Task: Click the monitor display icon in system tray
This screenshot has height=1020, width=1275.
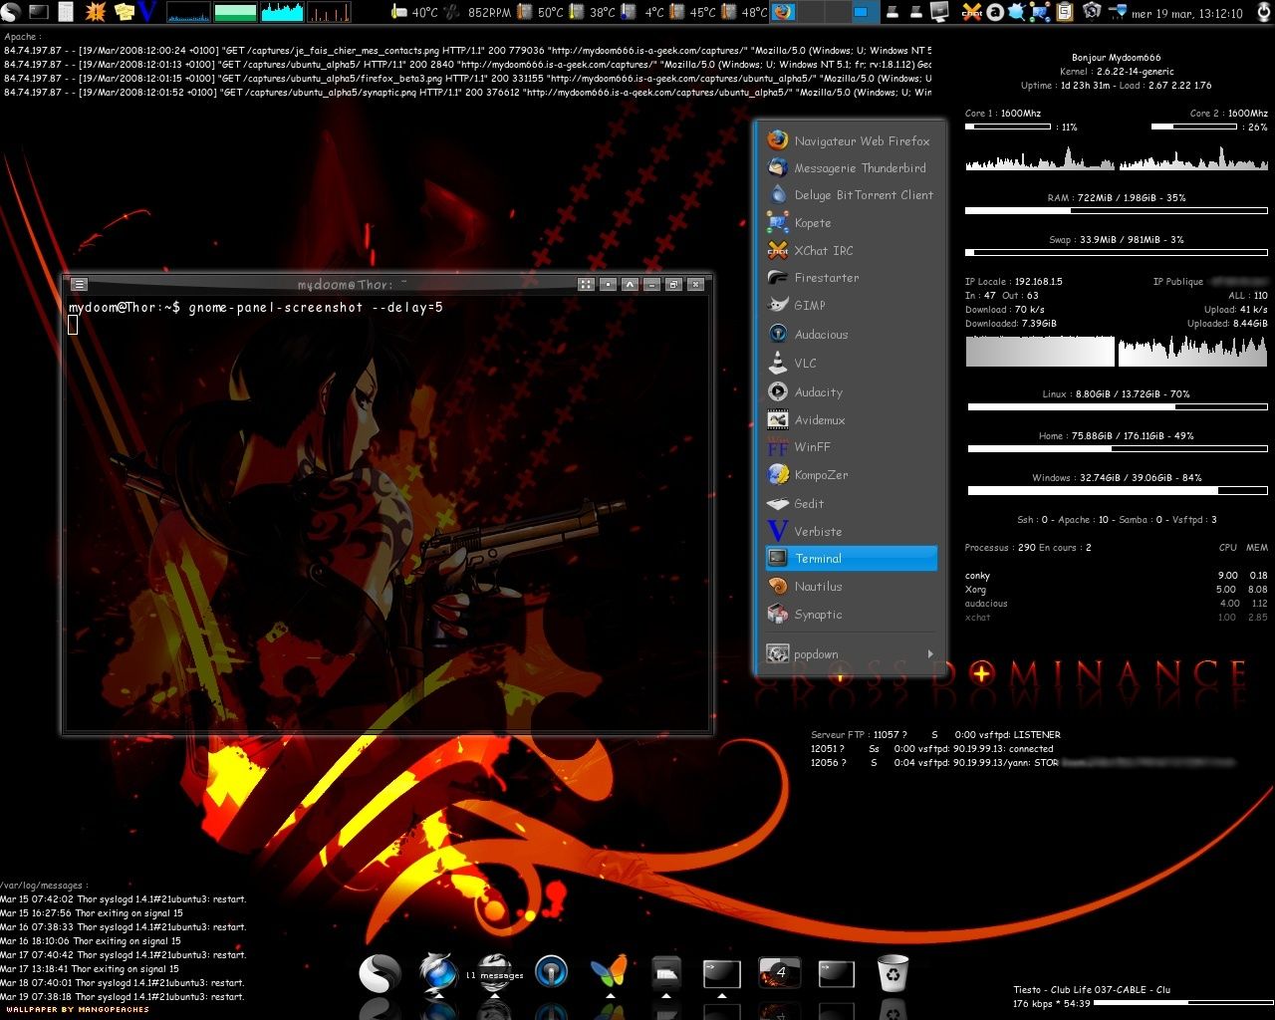Action: click(x=939, y=12)
